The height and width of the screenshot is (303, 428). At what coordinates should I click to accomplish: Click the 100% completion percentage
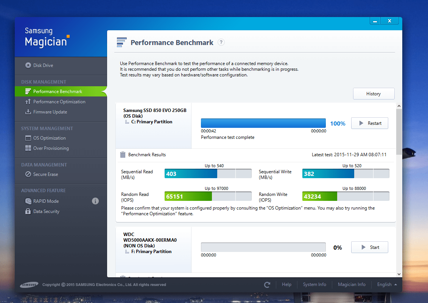pyautogui.click(x=338, y=123)
